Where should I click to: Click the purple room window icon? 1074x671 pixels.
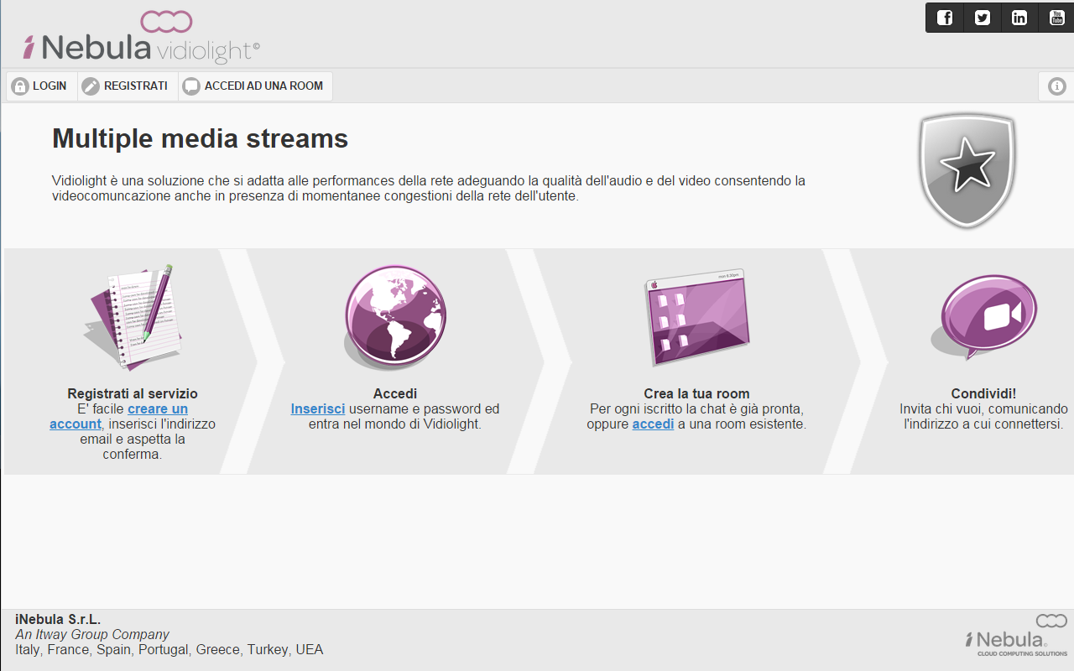click(x=696, y=317)
